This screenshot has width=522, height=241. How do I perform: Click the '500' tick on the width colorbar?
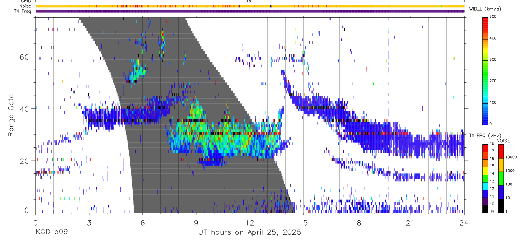pos(493,17)
